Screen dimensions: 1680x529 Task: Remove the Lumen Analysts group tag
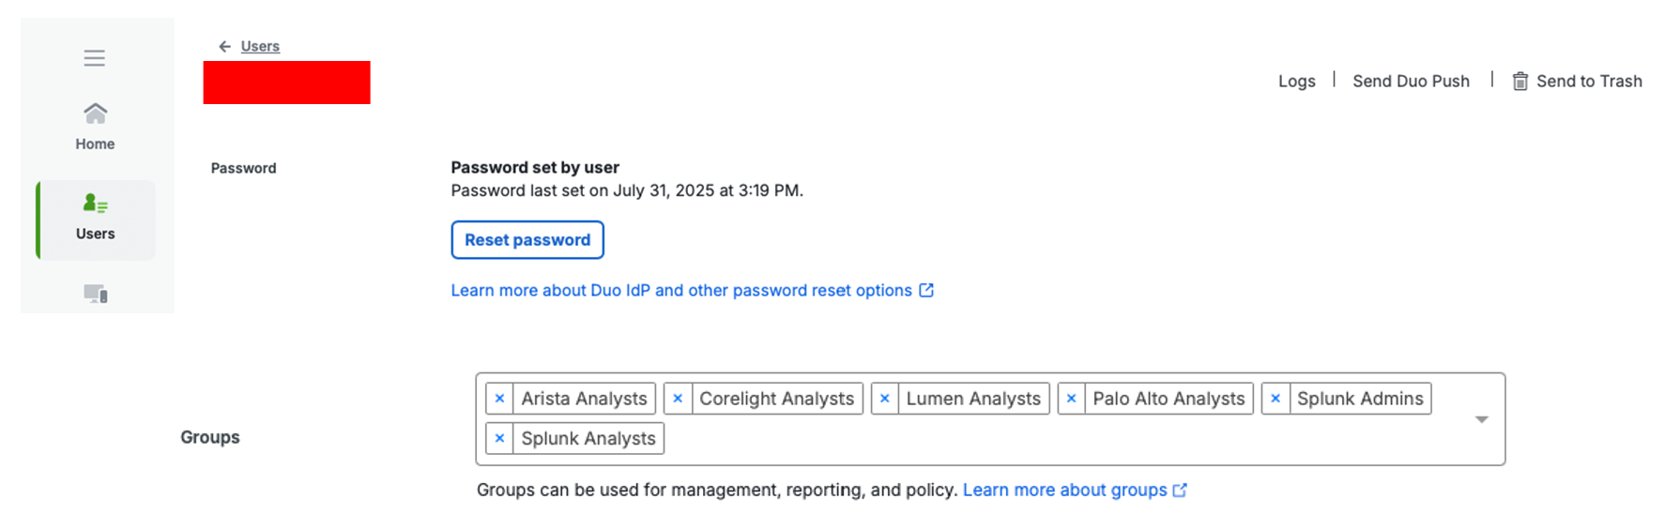pyautogui.click(x=884, y=399)
